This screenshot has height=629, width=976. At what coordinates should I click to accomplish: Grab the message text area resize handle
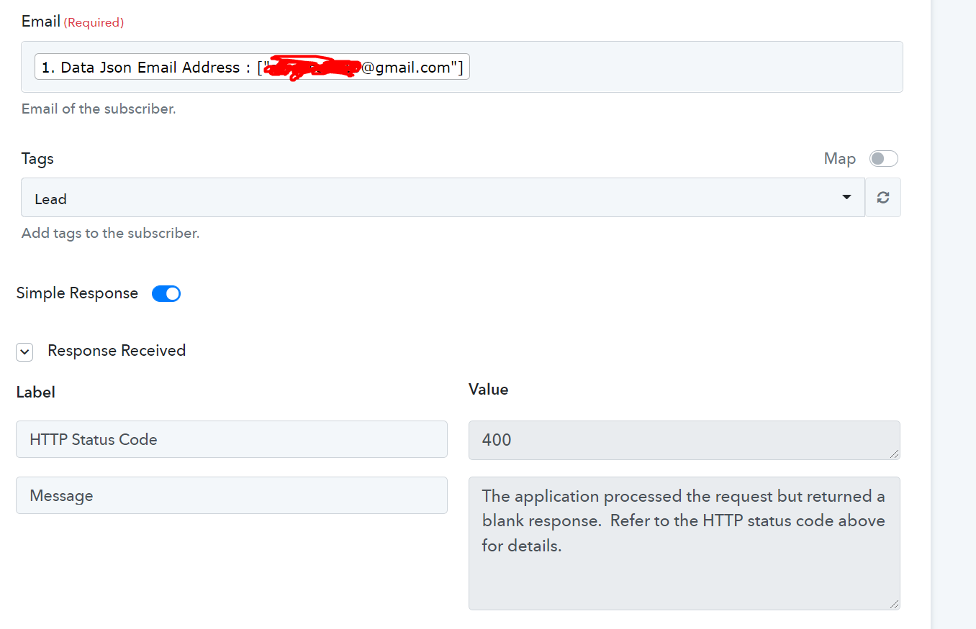pos(895,605)
